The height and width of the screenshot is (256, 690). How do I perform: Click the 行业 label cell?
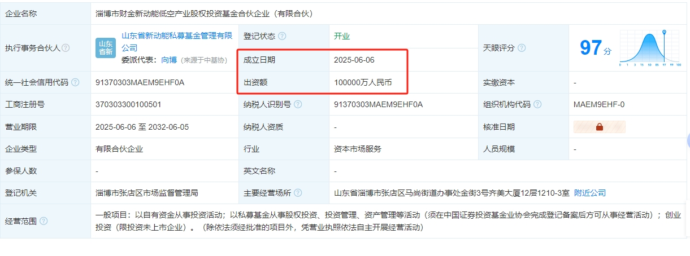tap(284, 149)
